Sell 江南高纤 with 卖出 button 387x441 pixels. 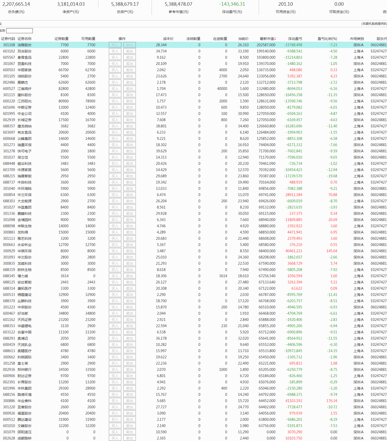coord(130,89)
